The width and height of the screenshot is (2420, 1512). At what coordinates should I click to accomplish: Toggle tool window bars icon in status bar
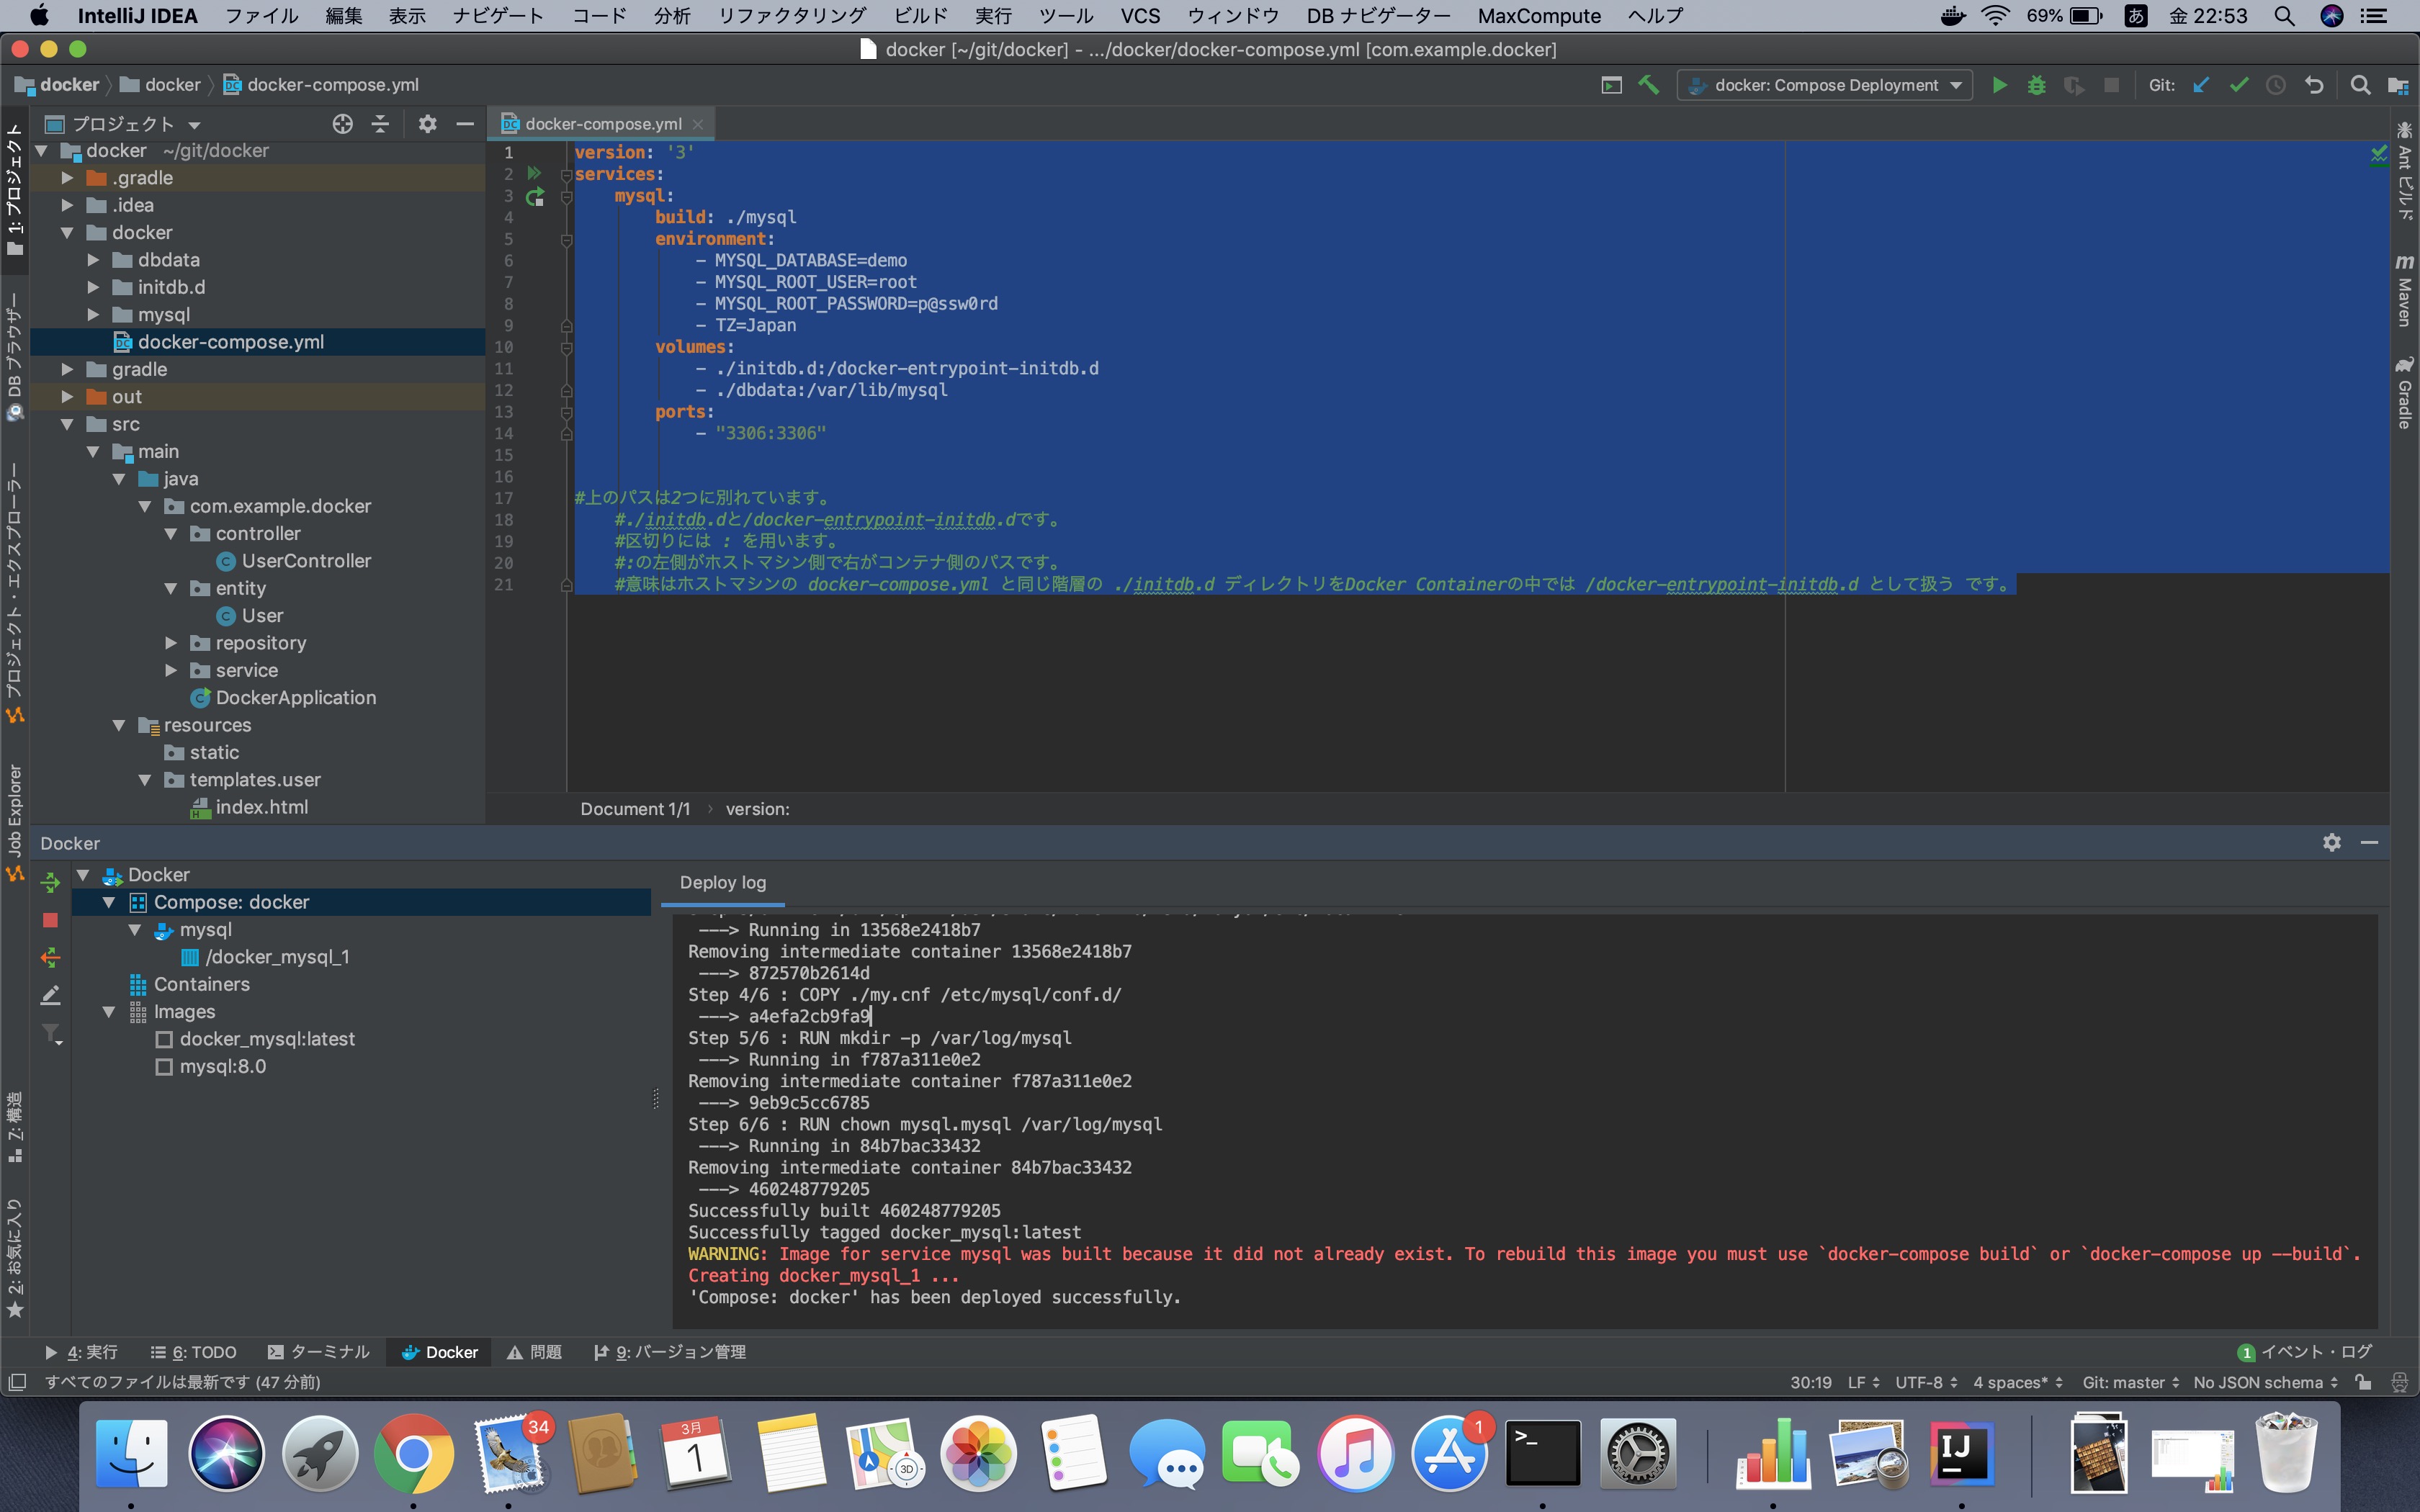16,1382
